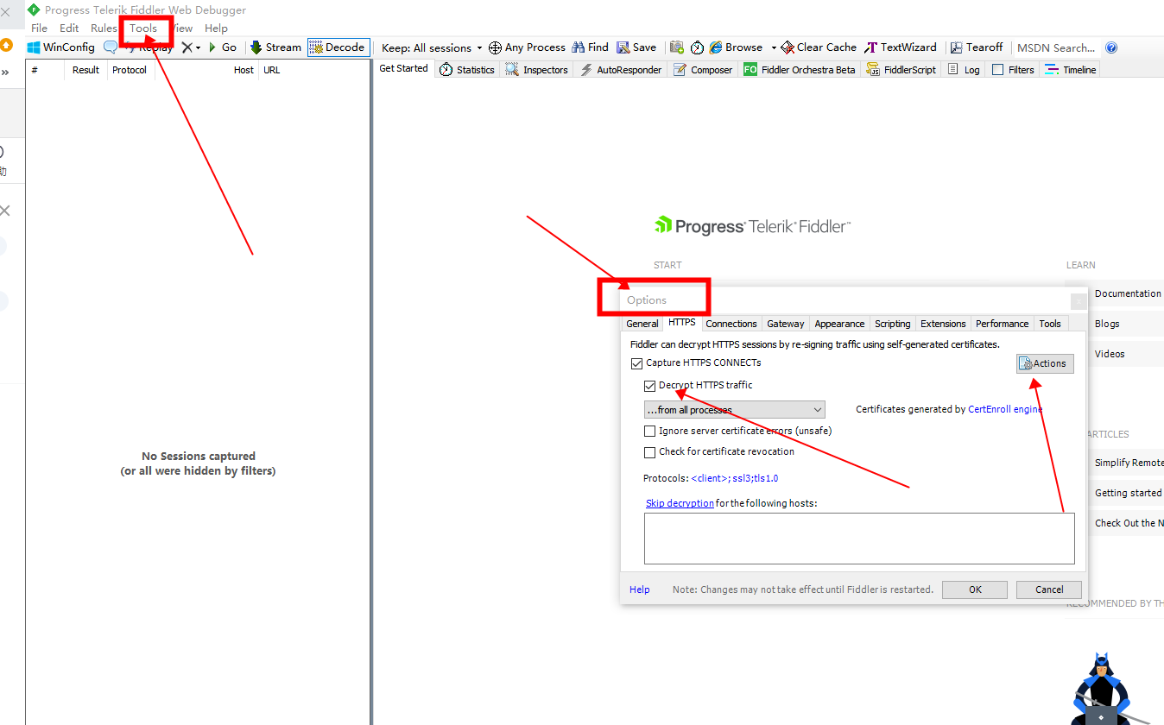
Task: Toggle the Filters tab checkbox
Action: [x=997, y=70]
